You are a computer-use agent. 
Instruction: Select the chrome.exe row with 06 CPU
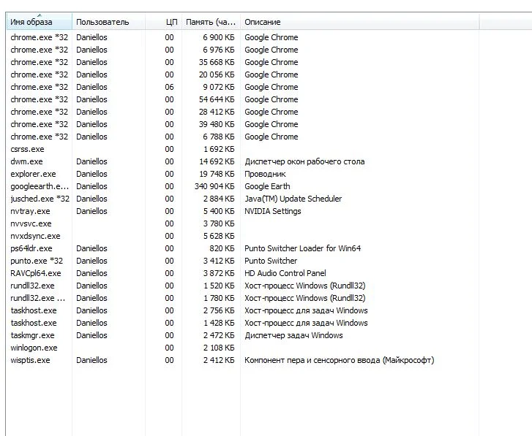pyautogui.click(x=40, y=87)
